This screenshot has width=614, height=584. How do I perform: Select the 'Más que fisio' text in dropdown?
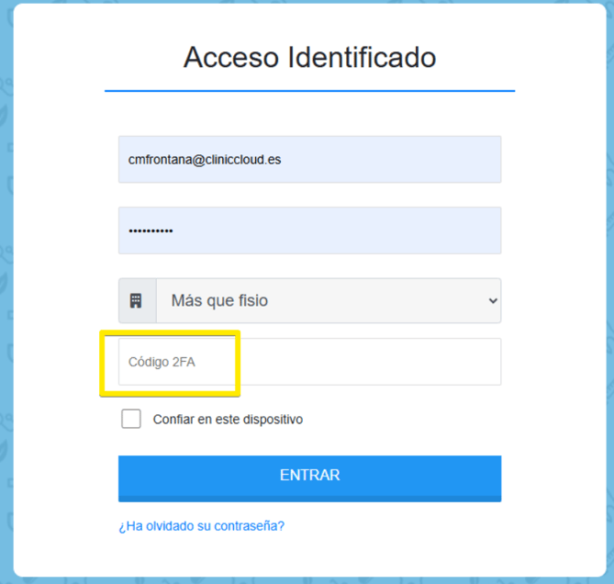pos(219,301)
